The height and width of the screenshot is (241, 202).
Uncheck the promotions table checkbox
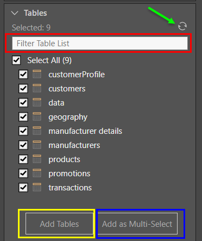coord(23,173)
